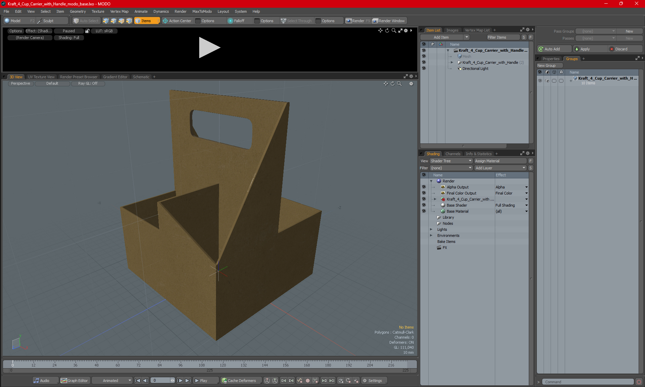The height and width of the screenshot is (387, 645).
Task: Toggle Auto Select mode on
Action: [x=86, y=20]
